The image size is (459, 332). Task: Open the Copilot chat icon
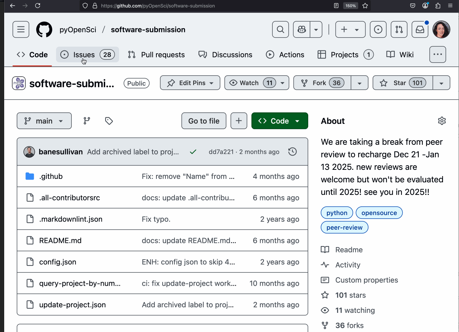click(302, 30)
